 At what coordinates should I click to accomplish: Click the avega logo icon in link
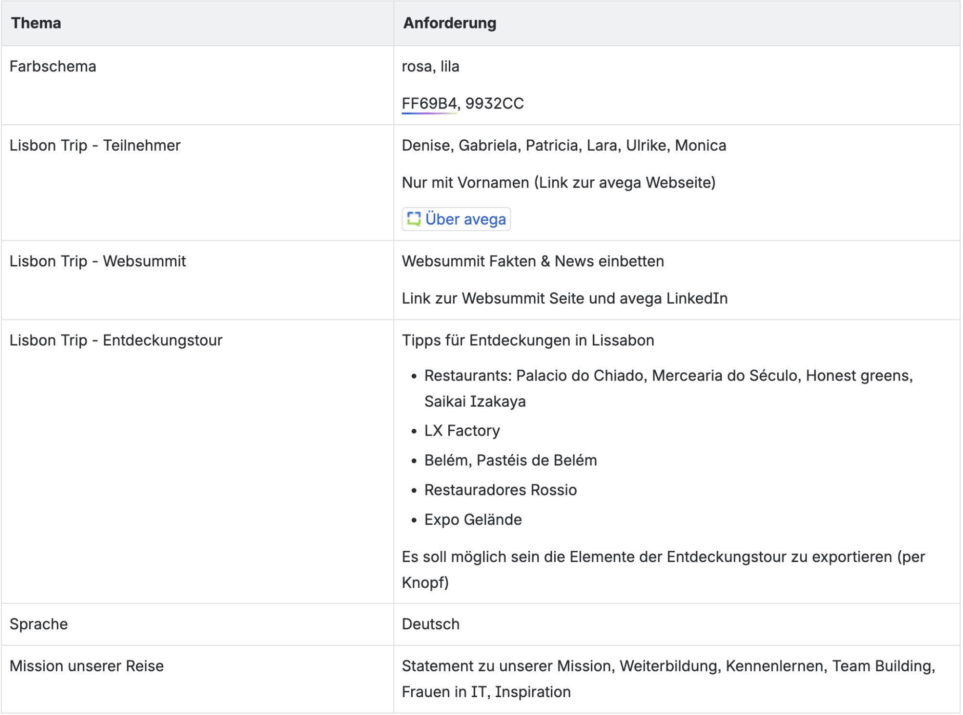[x=414, y=219]
